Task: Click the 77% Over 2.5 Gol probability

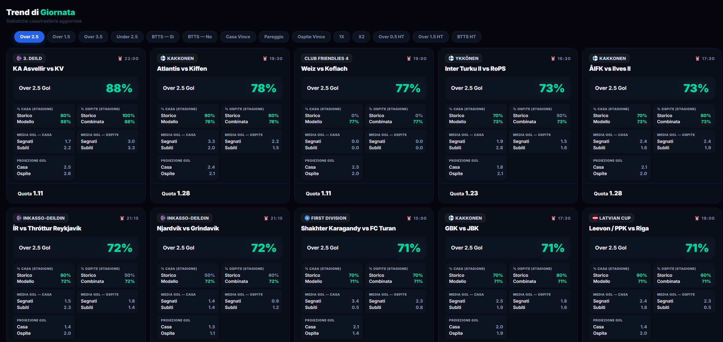Action: pyautogui.click(x=408, y=88)
